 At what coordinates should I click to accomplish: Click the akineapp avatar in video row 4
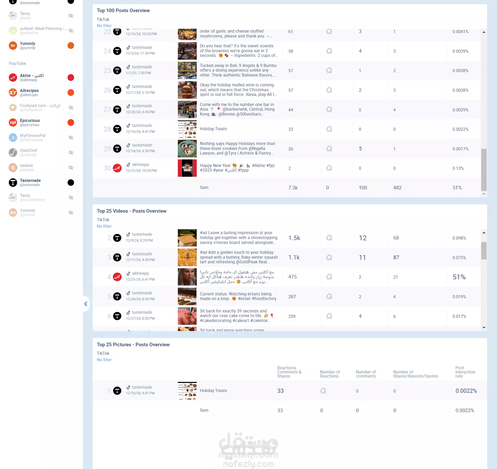pyautogui.click(x=117, y=277)
